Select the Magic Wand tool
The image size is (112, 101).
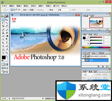coord(7,23)
